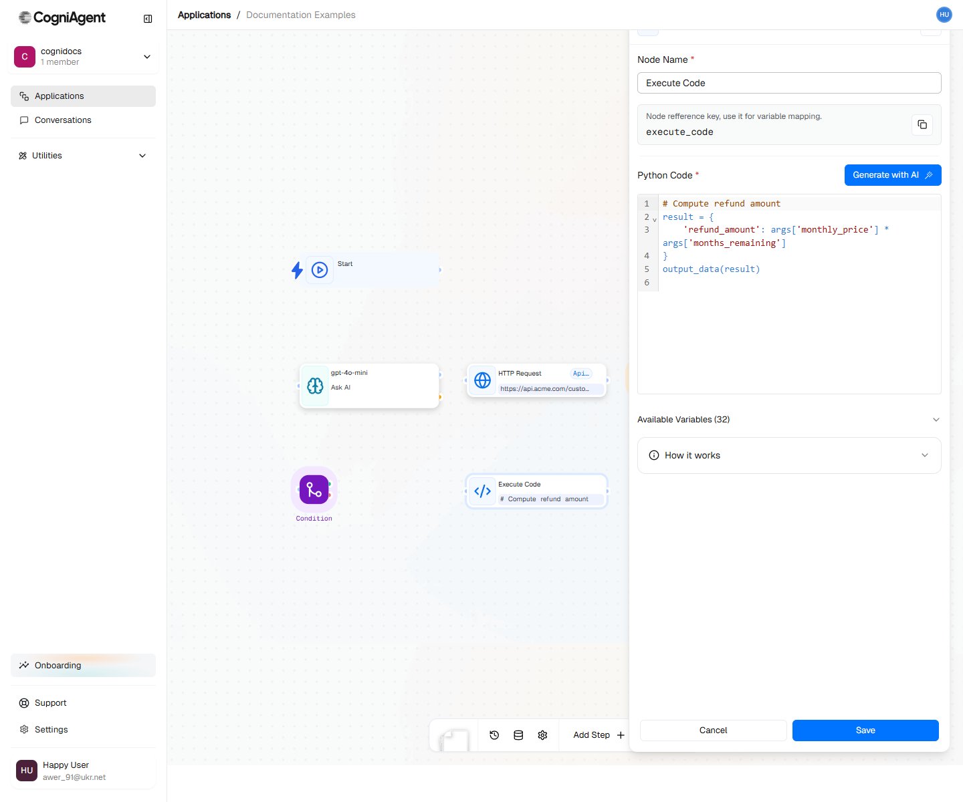Image resolution: width=963 pixels, height=802 pixels.
Task: Click the lightning trigger icon near Start
Action: tap(297, 270)
